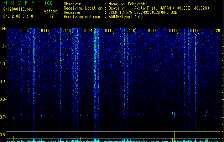The height and width of the screenshot is (142, 224).
Task: Click the 0117 time marker
Action: coord(152,31)
